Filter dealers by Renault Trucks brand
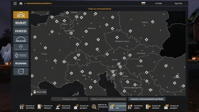Viewport: 199px width, 112px height. pyautogui.click(x=21, y=55)
